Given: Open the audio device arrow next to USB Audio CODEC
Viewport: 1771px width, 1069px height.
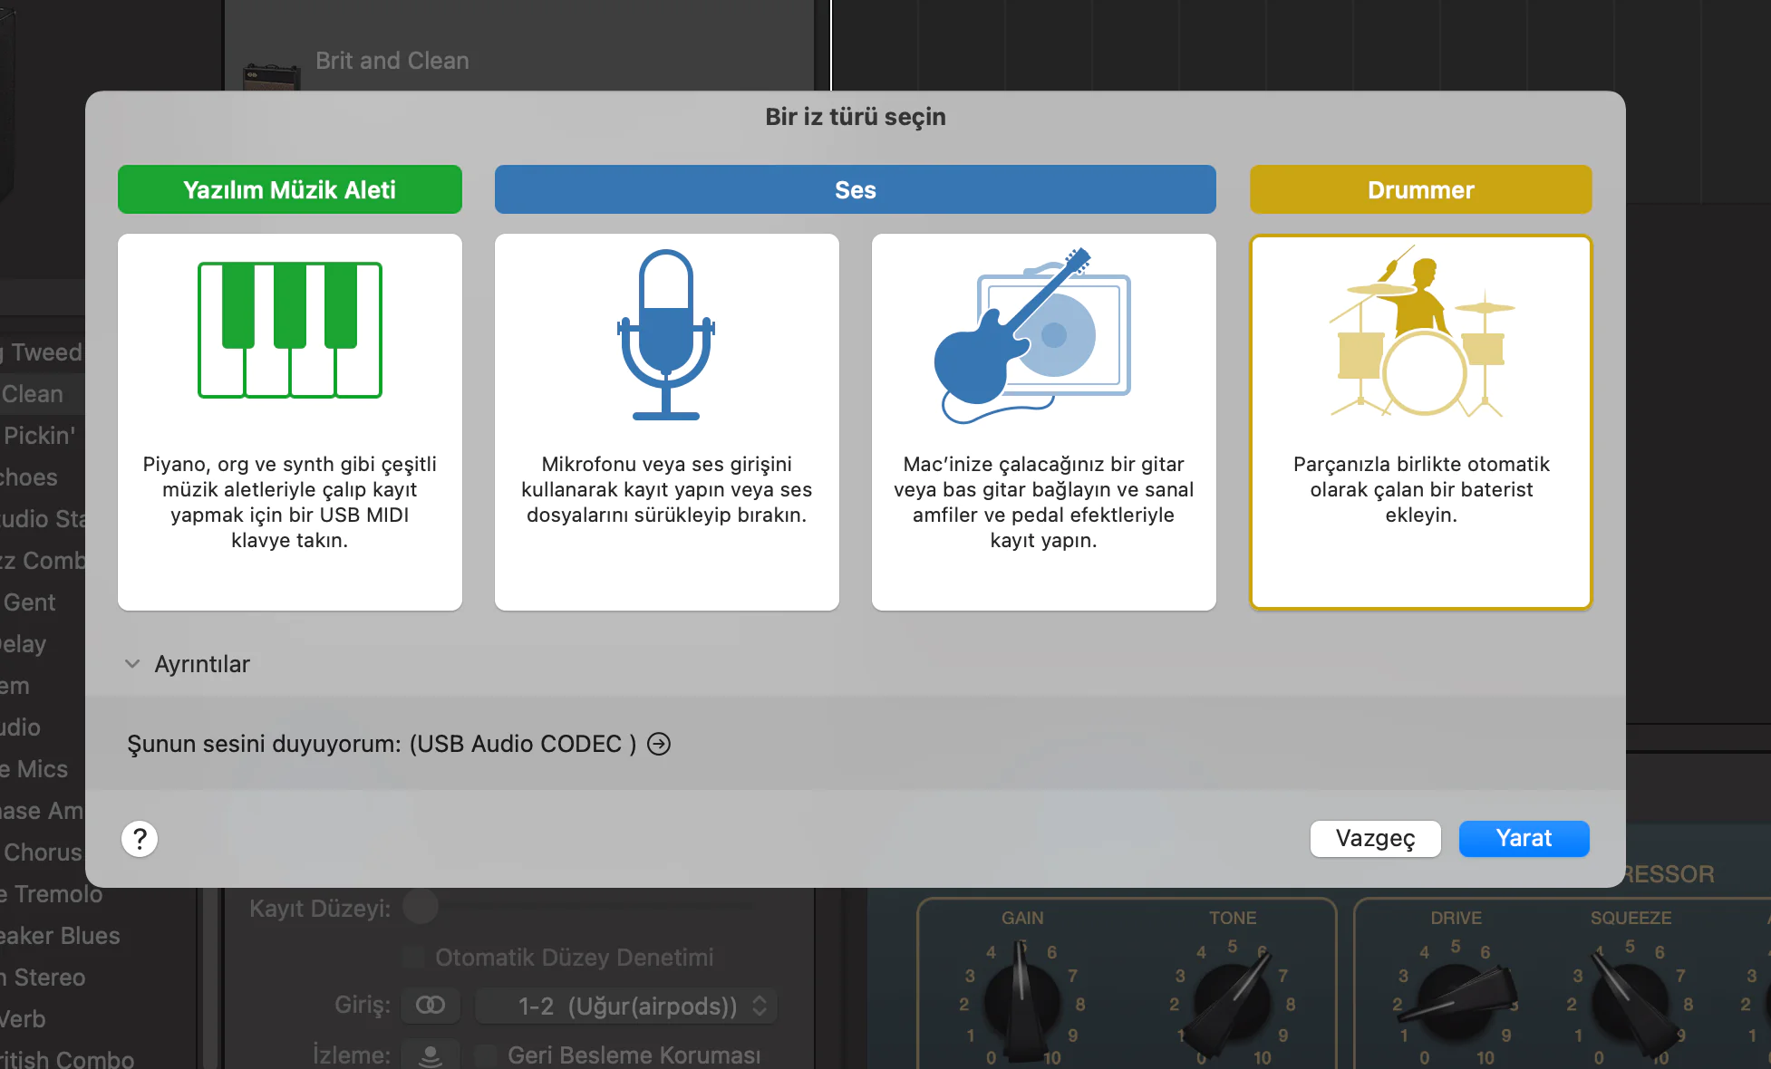Looking at the screenshot, I should click(659, 744).
